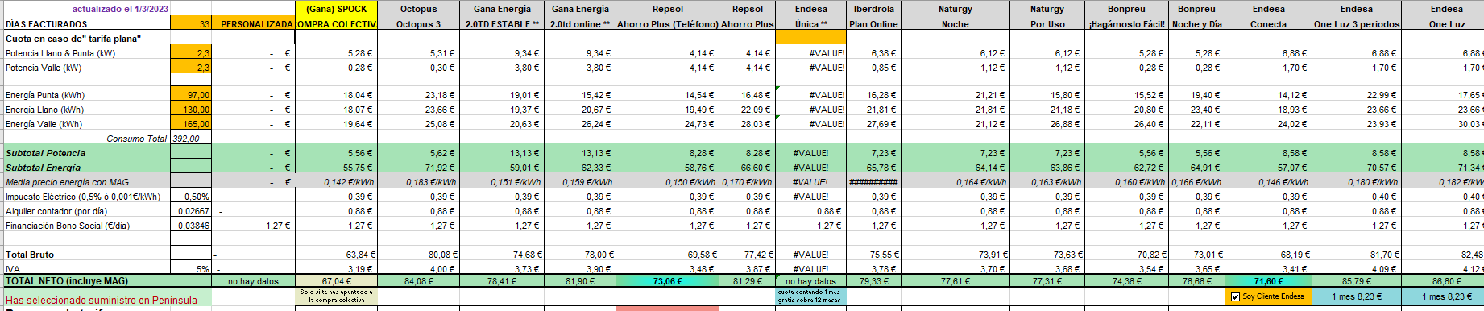Screen dimensions: 1484x311
Task: Select Endesa Conecta tariff header
Action: 1268,24
